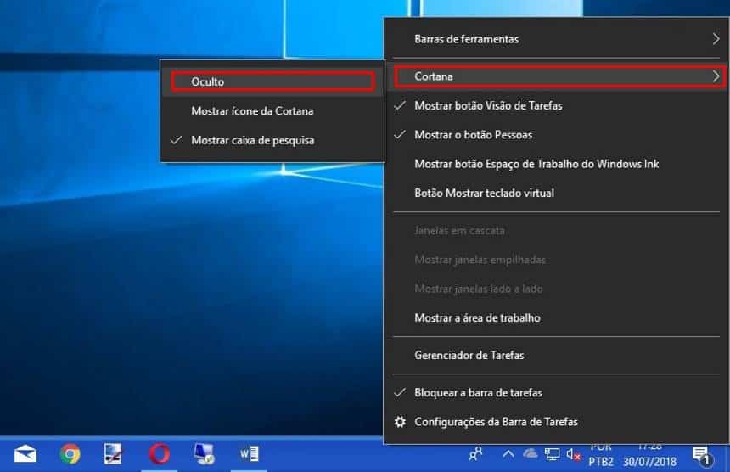
Task: Choose Mostrar ícone da Cortana
Action: click(x=272, y=111)
